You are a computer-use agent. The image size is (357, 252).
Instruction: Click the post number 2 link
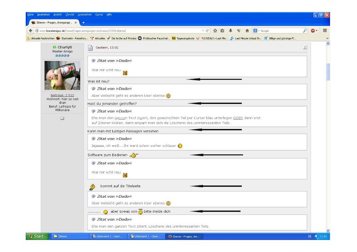305,48
